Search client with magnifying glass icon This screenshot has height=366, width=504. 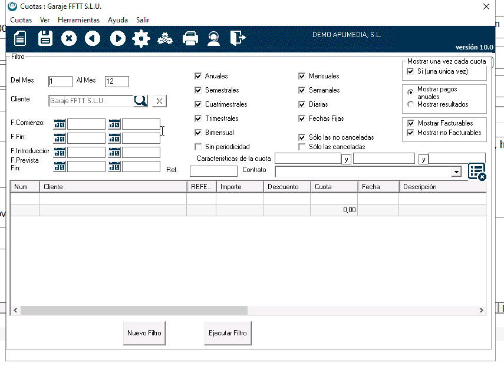coord(140,101)
